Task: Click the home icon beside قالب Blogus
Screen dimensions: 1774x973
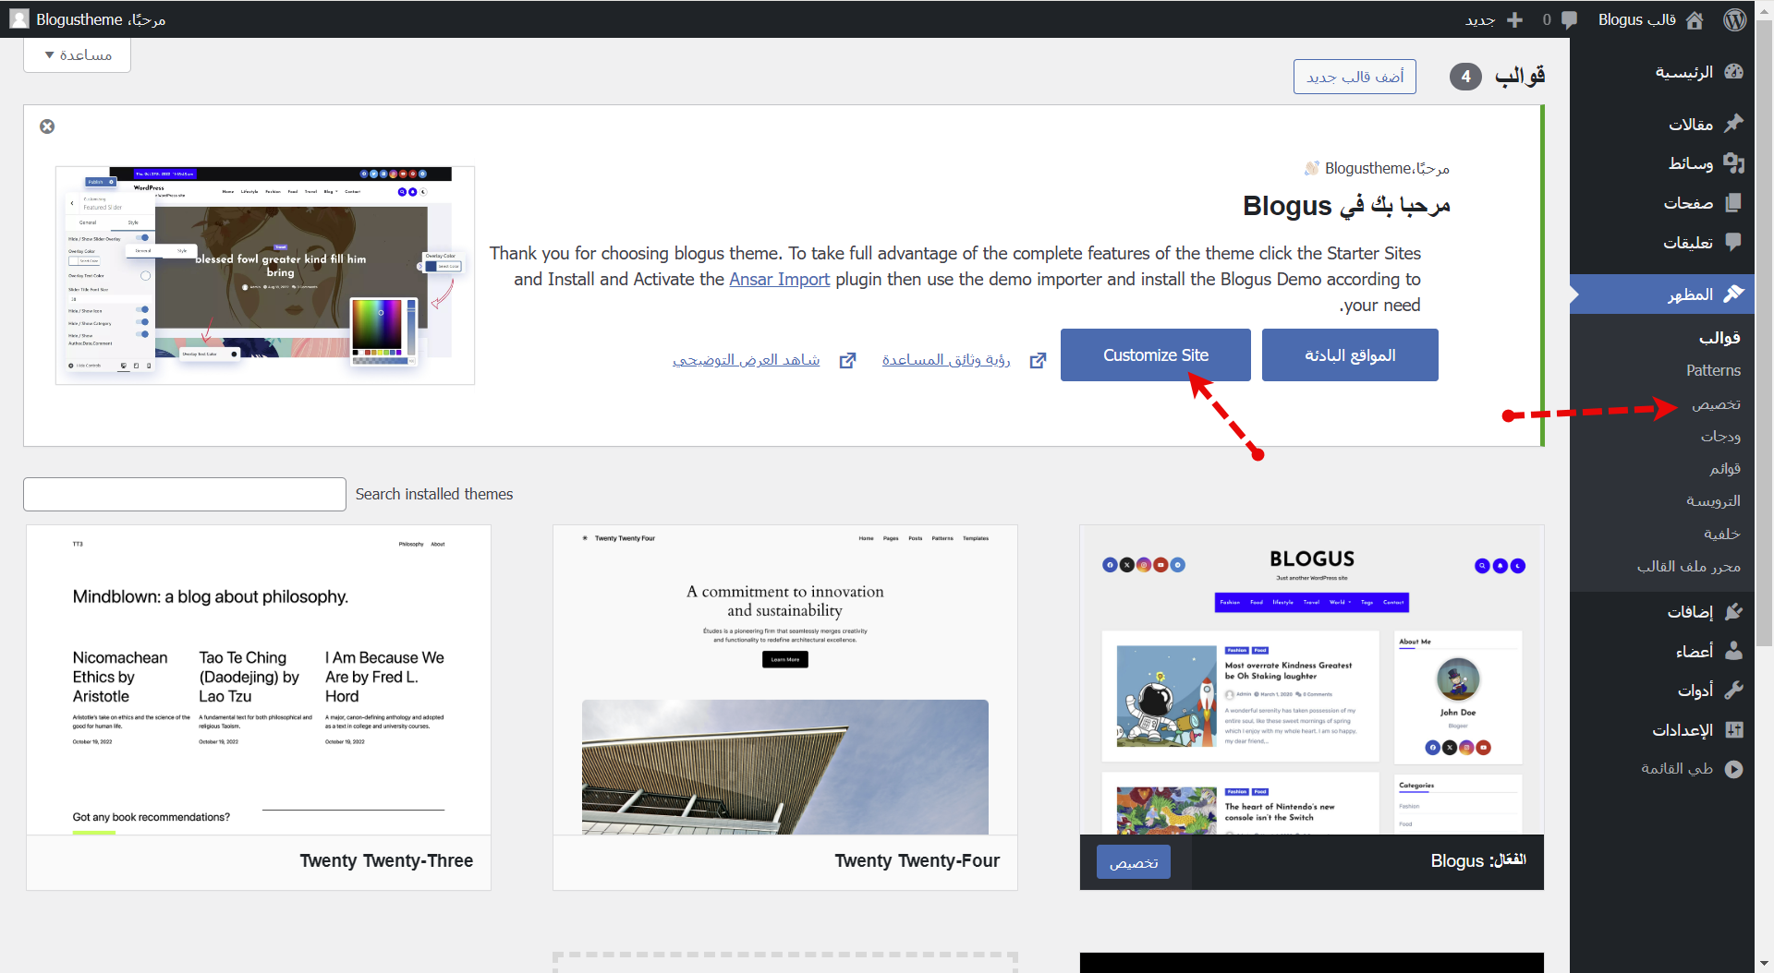Action: click(1695, 19)
